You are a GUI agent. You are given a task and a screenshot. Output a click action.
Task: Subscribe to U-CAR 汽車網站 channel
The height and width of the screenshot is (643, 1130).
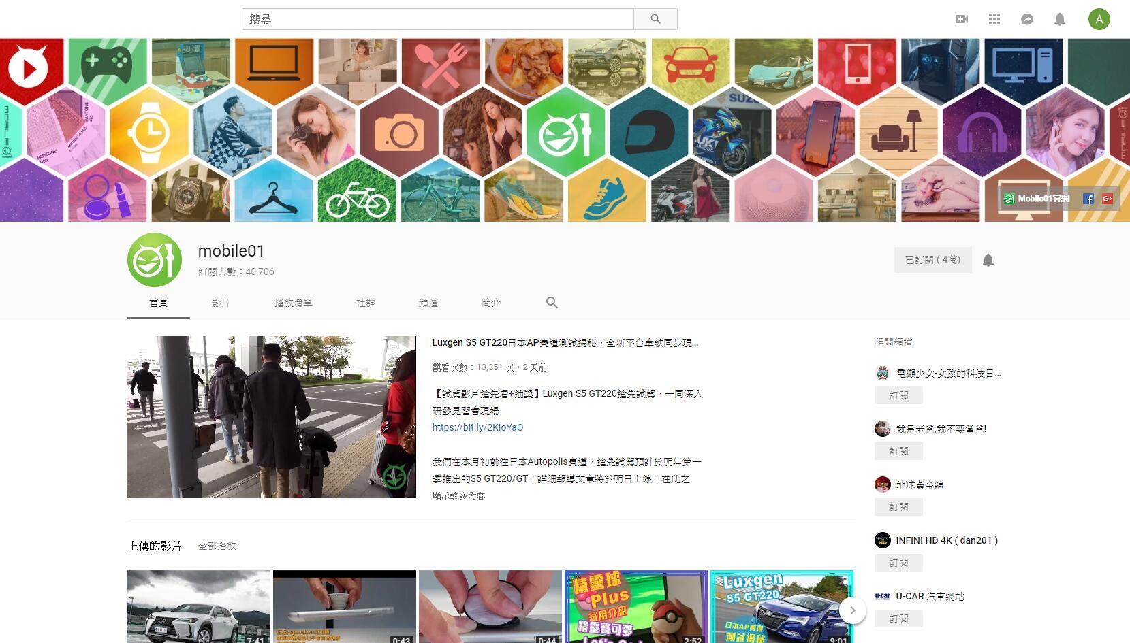pos(898,619)
